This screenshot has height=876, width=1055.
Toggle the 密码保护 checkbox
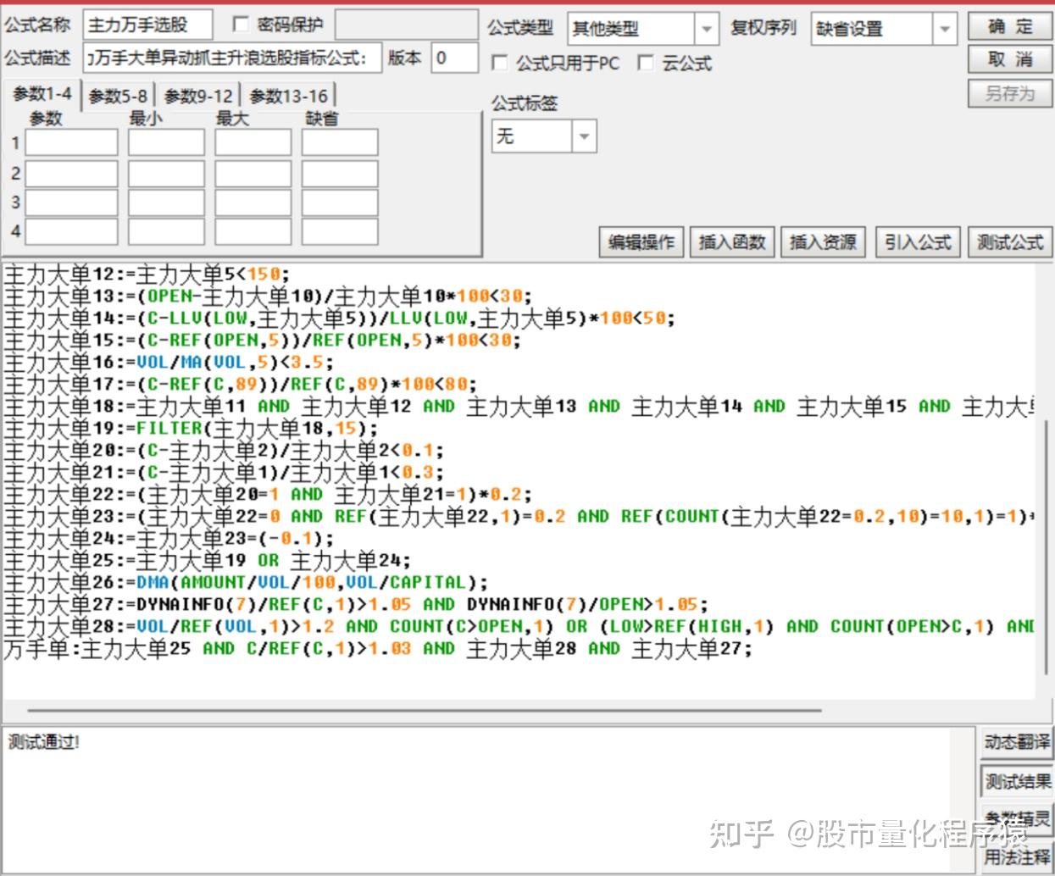(241, 25)
